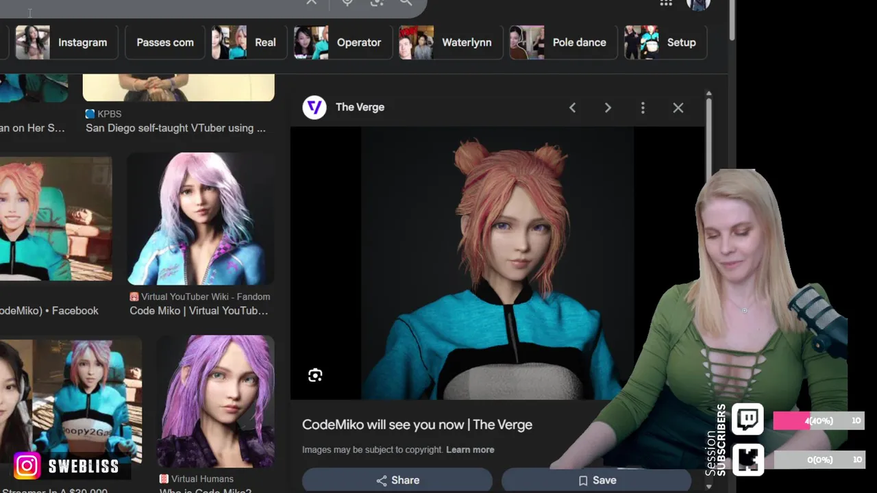The width and height of the screenshot is (877, 493).
Task: Open the '(CodeMiko) • Facebook' result caption
Action: (x=49, y=311)
